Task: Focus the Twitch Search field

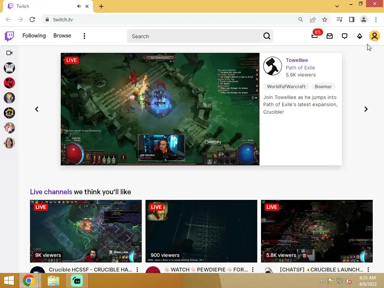Action: coord(193,36)
